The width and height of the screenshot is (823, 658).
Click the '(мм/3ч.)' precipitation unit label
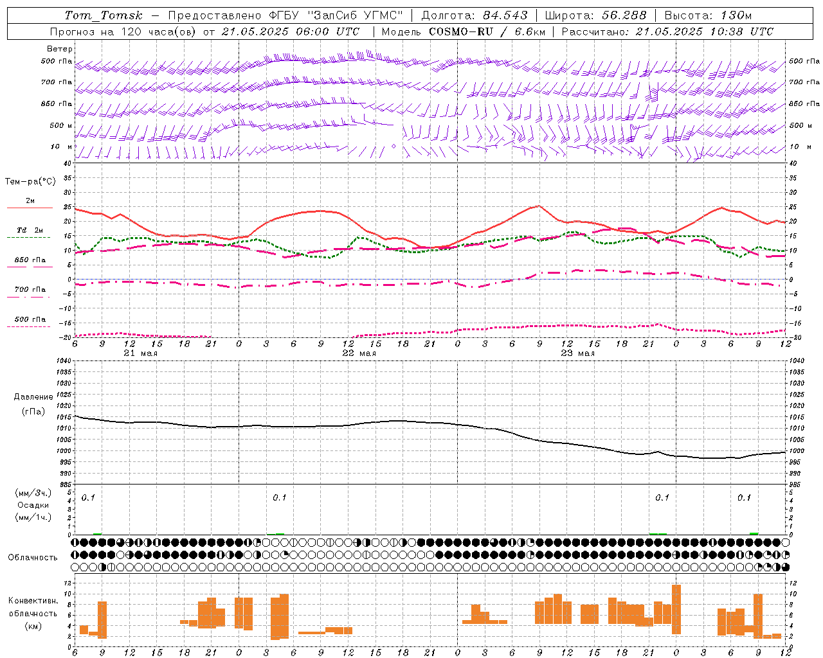(33, 493)
